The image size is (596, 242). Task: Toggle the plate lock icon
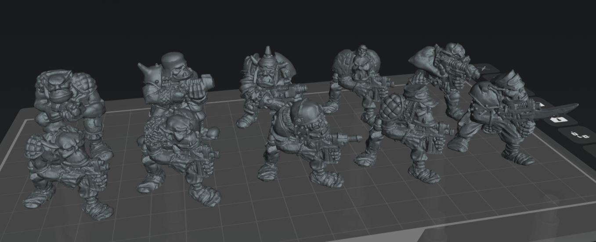(559, 120)
